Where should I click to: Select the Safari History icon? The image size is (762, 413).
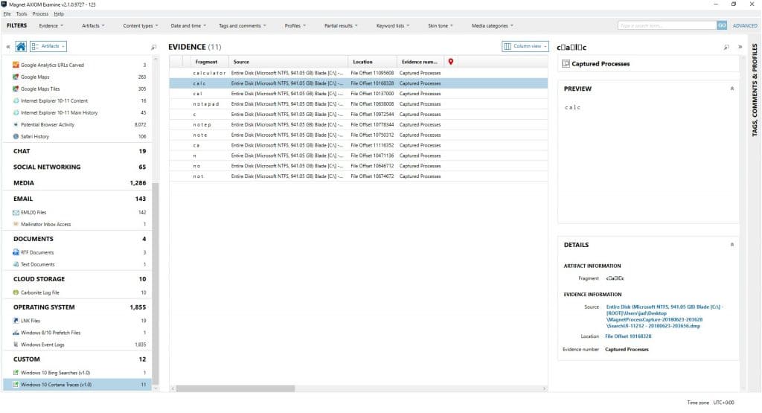click(16, 136)
